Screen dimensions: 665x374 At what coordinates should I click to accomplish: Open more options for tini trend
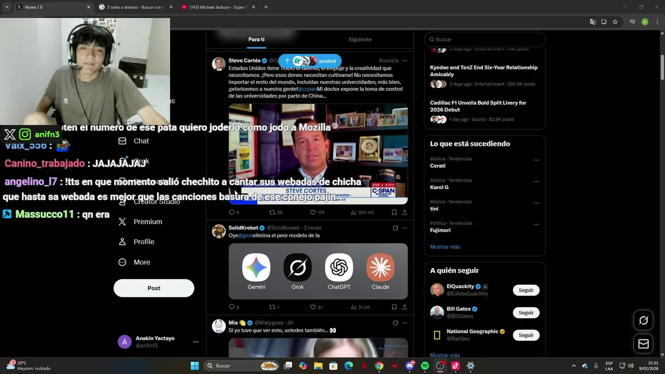(536, 203)
